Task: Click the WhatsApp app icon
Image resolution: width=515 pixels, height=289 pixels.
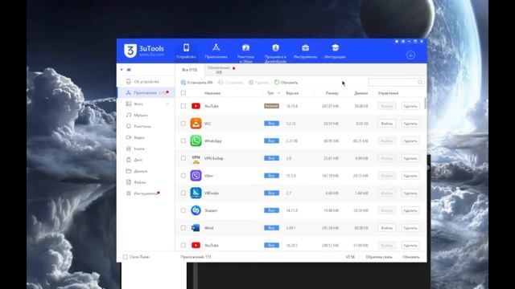Action: pos(196,141)
